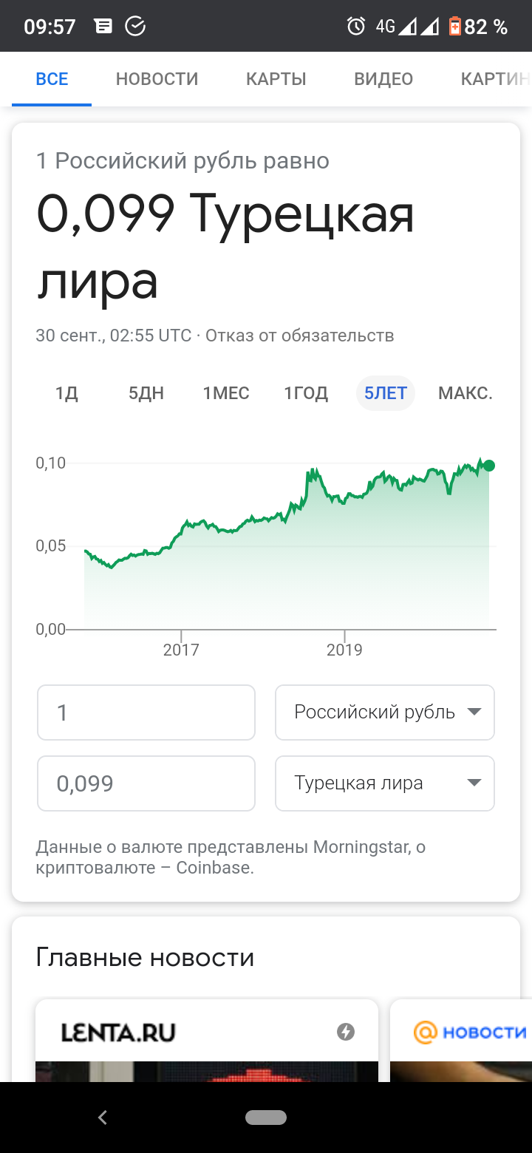Select the 1МЕС chart range
Image resolution: width=532 pixels, height=1153 pixels.
(226, 393)
